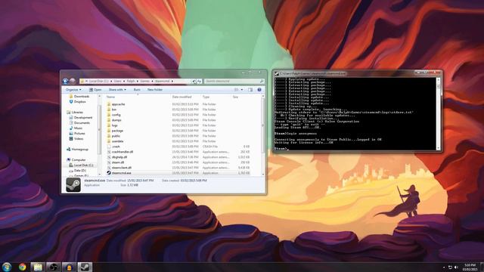Open the address bar history dropdown

coord(194,81)
